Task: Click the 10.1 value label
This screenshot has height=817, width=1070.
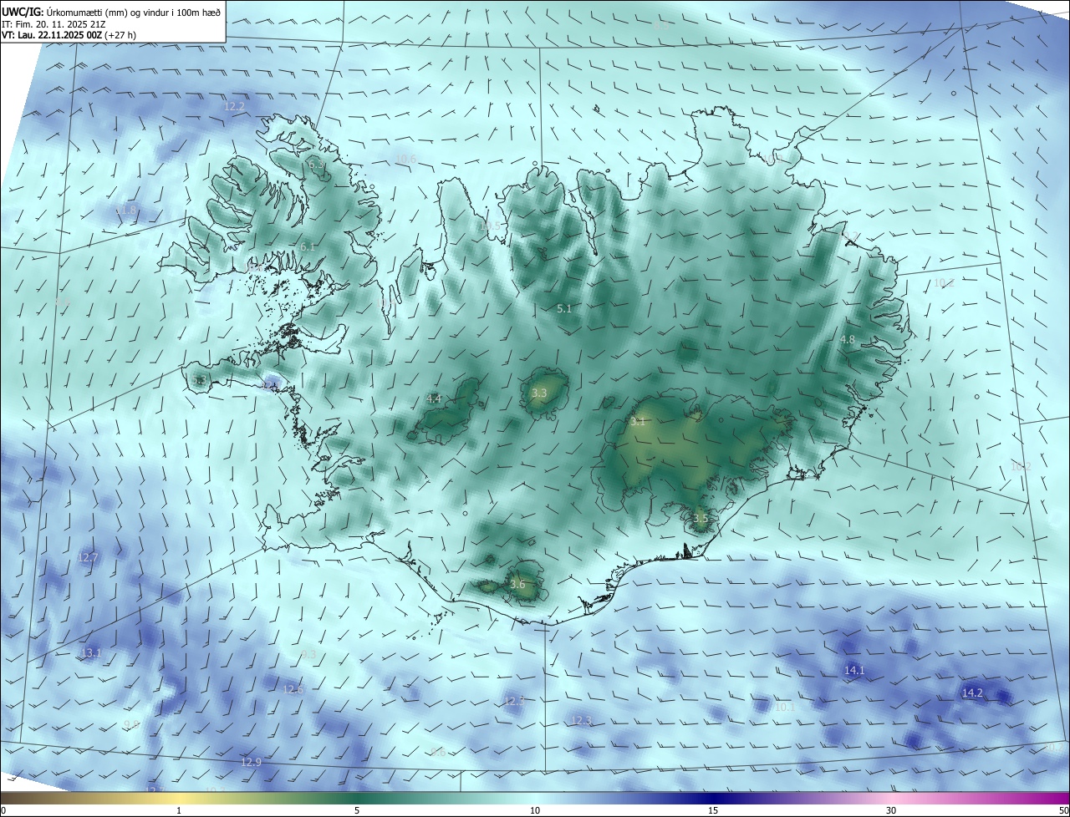Action: [785, 707]
